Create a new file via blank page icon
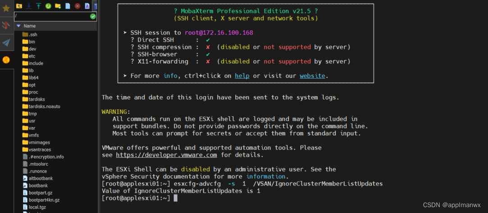 point(68,5)
